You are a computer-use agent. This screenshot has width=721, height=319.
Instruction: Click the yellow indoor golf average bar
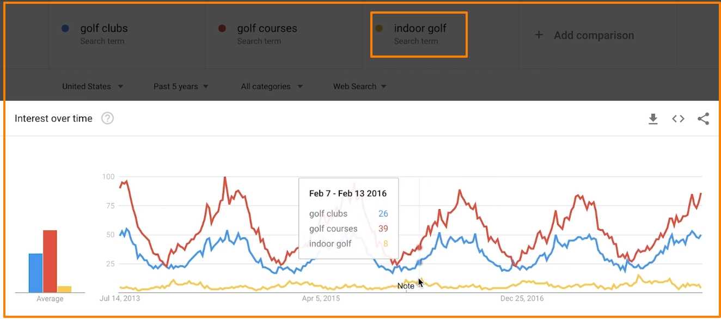pyautogui.click(x=64, y=289)
